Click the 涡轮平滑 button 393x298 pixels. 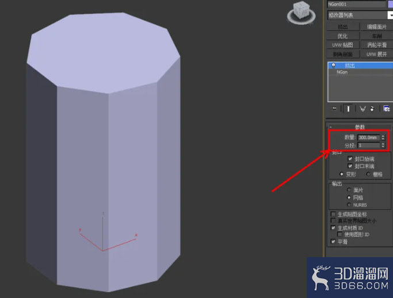tap(377, 45)
